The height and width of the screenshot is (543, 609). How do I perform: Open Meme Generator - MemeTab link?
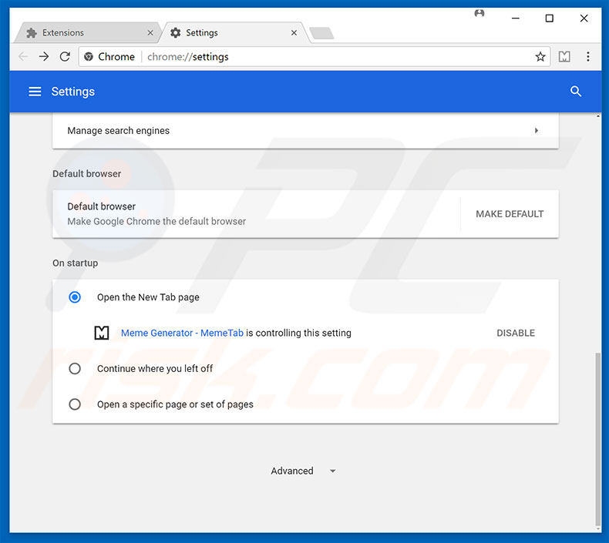pyautogui.click(x=182, y=333)
